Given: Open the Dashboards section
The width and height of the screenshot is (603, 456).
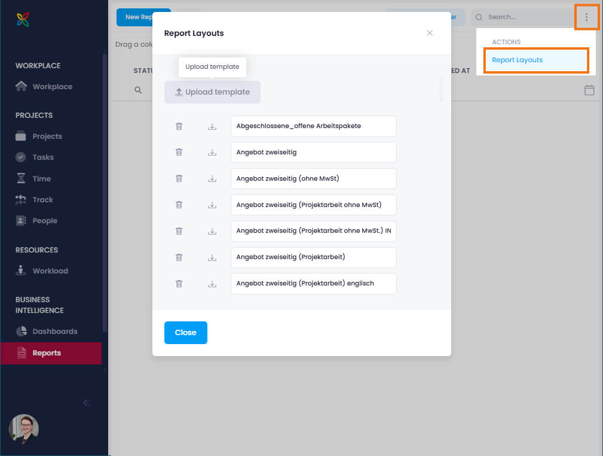Looking at the screenshot, I should pos(56,331).
